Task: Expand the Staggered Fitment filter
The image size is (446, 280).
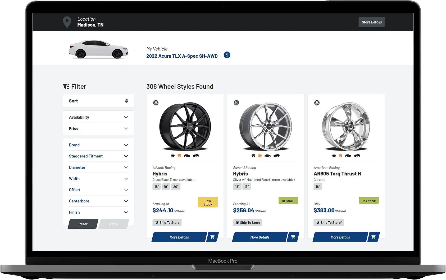Action: coord(98,156)
